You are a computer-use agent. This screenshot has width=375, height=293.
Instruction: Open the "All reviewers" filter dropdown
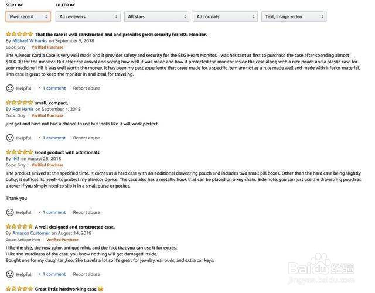coord(88,16)
